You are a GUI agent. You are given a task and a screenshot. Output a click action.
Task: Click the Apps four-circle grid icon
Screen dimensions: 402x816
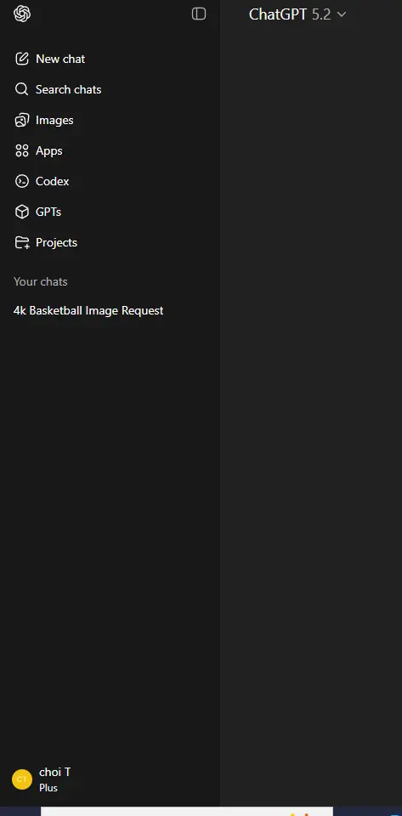(x=22, y=151)
